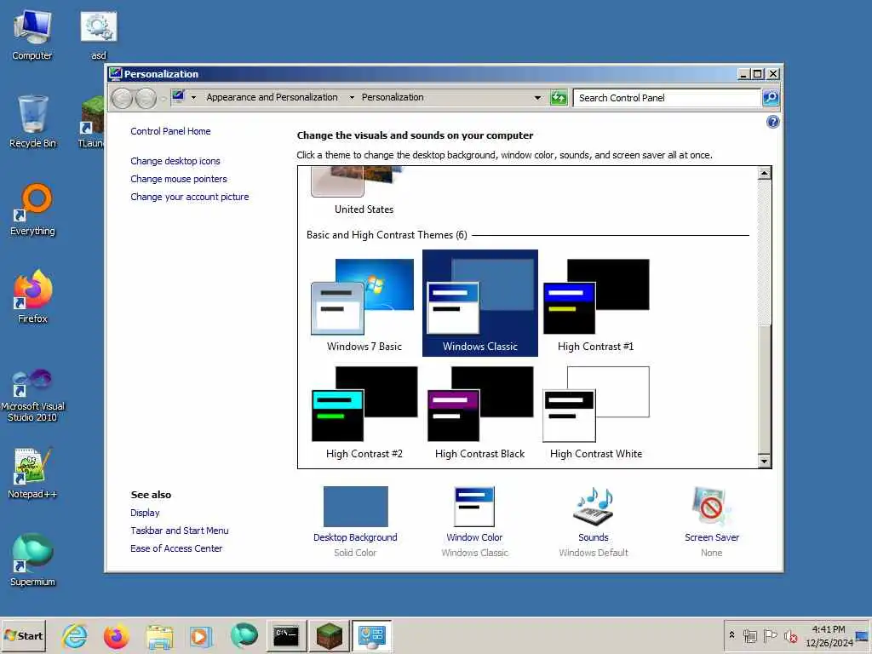Click the Search Control Panel field
This screenshot has height=654, width=872.
(667, 98)
